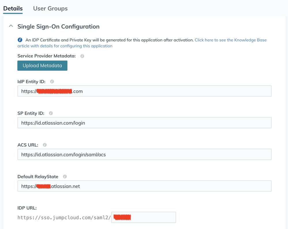Click the Single Sign-On Configuration heading
Viewport: 288px width, 229px height.
click(59, 27)
